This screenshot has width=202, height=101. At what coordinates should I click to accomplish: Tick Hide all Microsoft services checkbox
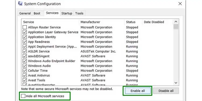[23, 96]
